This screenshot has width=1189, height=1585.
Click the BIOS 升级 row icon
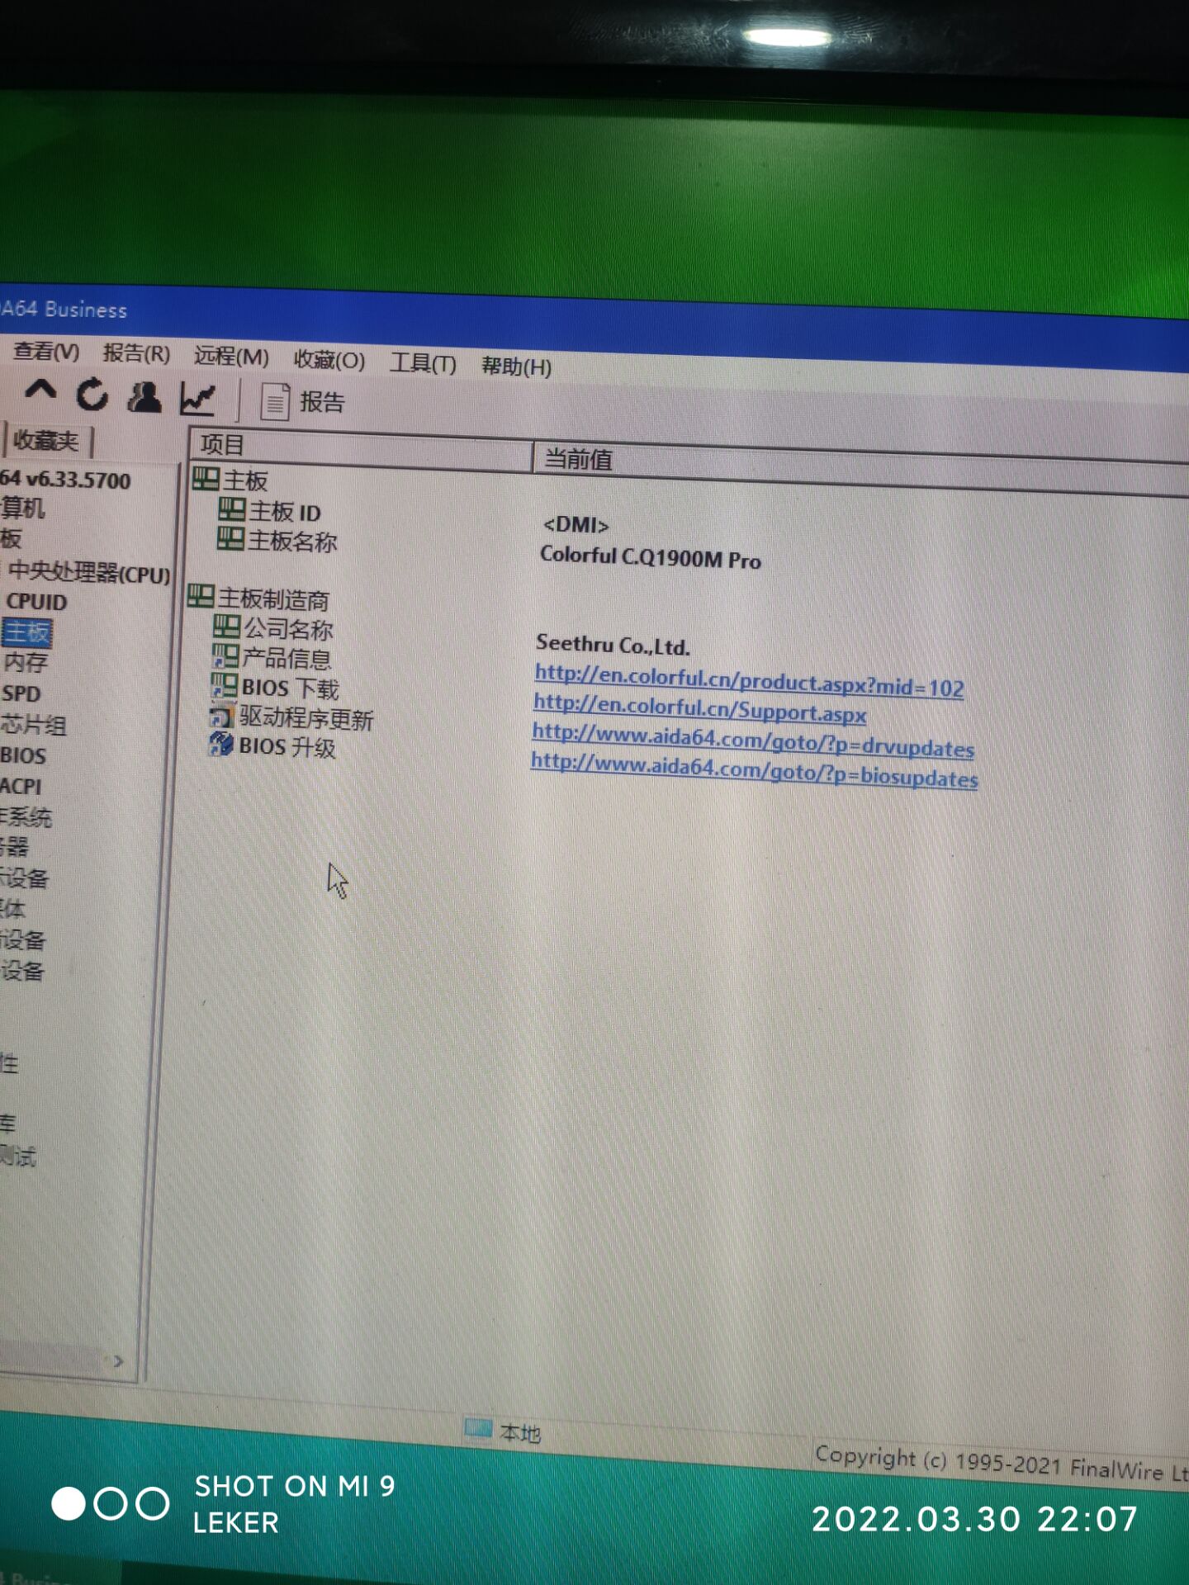coord(220,745)
